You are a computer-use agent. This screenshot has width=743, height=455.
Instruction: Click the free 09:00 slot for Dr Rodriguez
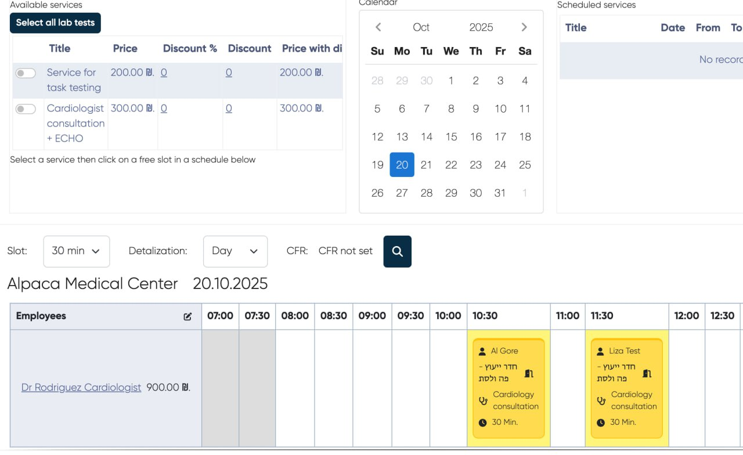click(372, 388)
